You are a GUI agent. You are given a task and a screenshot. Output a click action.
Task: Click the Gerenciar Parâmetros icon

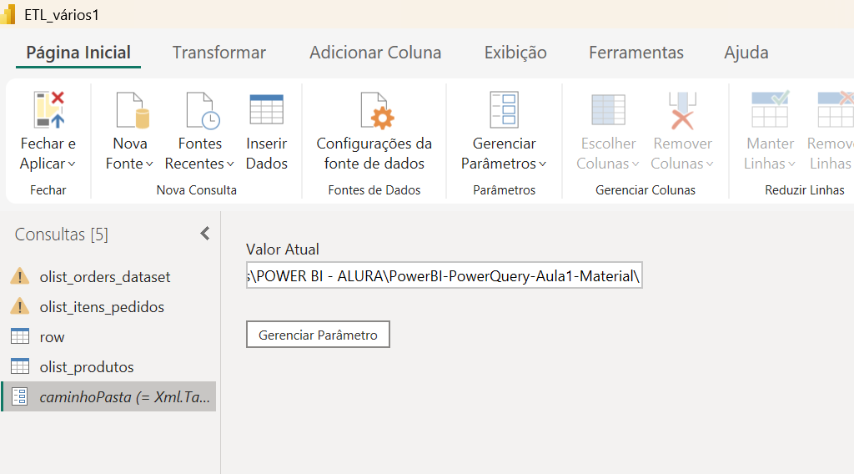(x=504, y=109)
